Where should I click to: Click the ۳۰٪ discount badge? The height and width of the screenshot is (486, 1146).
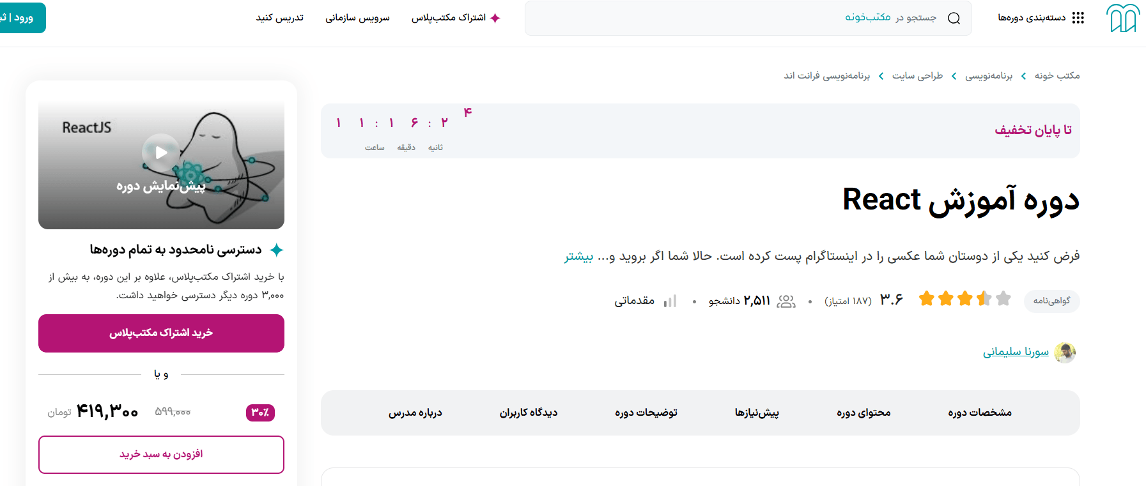(260, 413)
